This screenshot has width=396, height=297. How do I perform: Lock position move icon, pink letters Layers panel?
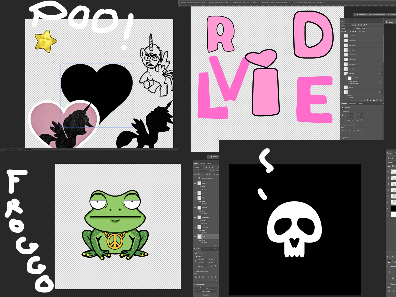(x=350, y=31)
